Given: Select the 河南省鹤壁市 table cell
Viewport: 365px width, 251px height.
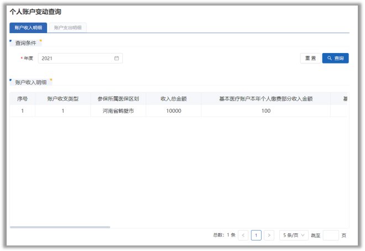Looking at the screenshot, I should [118, 111].
